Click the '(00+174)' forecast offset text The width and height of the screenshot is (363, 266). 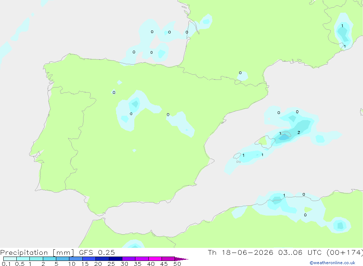click(345, 252)
